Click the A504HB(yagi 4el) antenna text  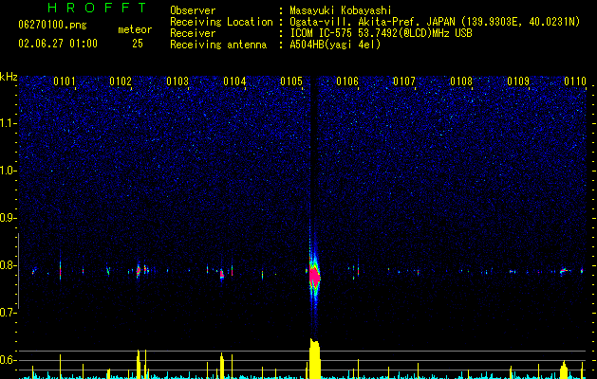tap(335, 45)
